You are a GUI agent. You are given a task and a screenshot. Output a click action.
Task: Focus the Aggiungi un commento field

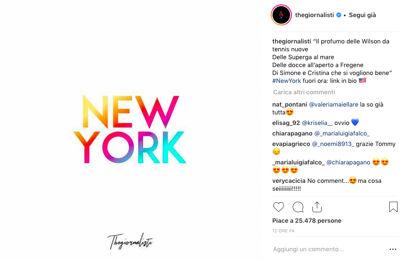tap(329, 249)
